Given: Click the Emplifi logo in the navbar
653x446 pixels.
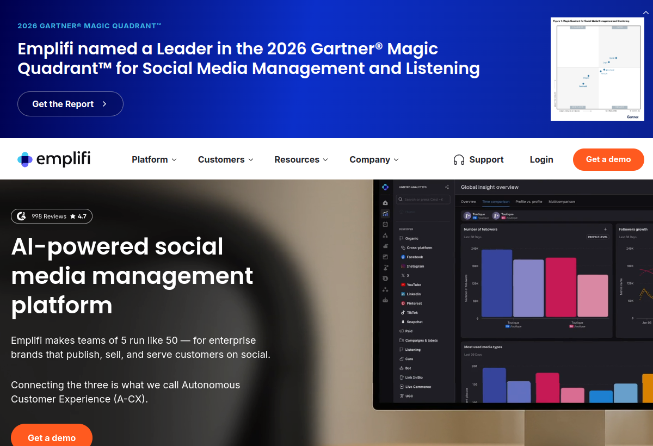Looking at the screenshot, I should (54, 159).
